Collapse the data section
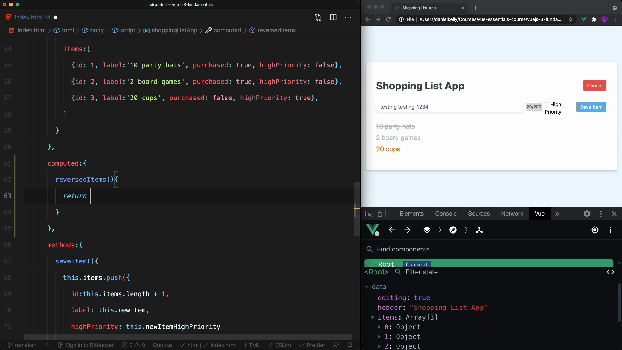Image resolution: width=622 pixels, height=350 pixels. point(367,287)
